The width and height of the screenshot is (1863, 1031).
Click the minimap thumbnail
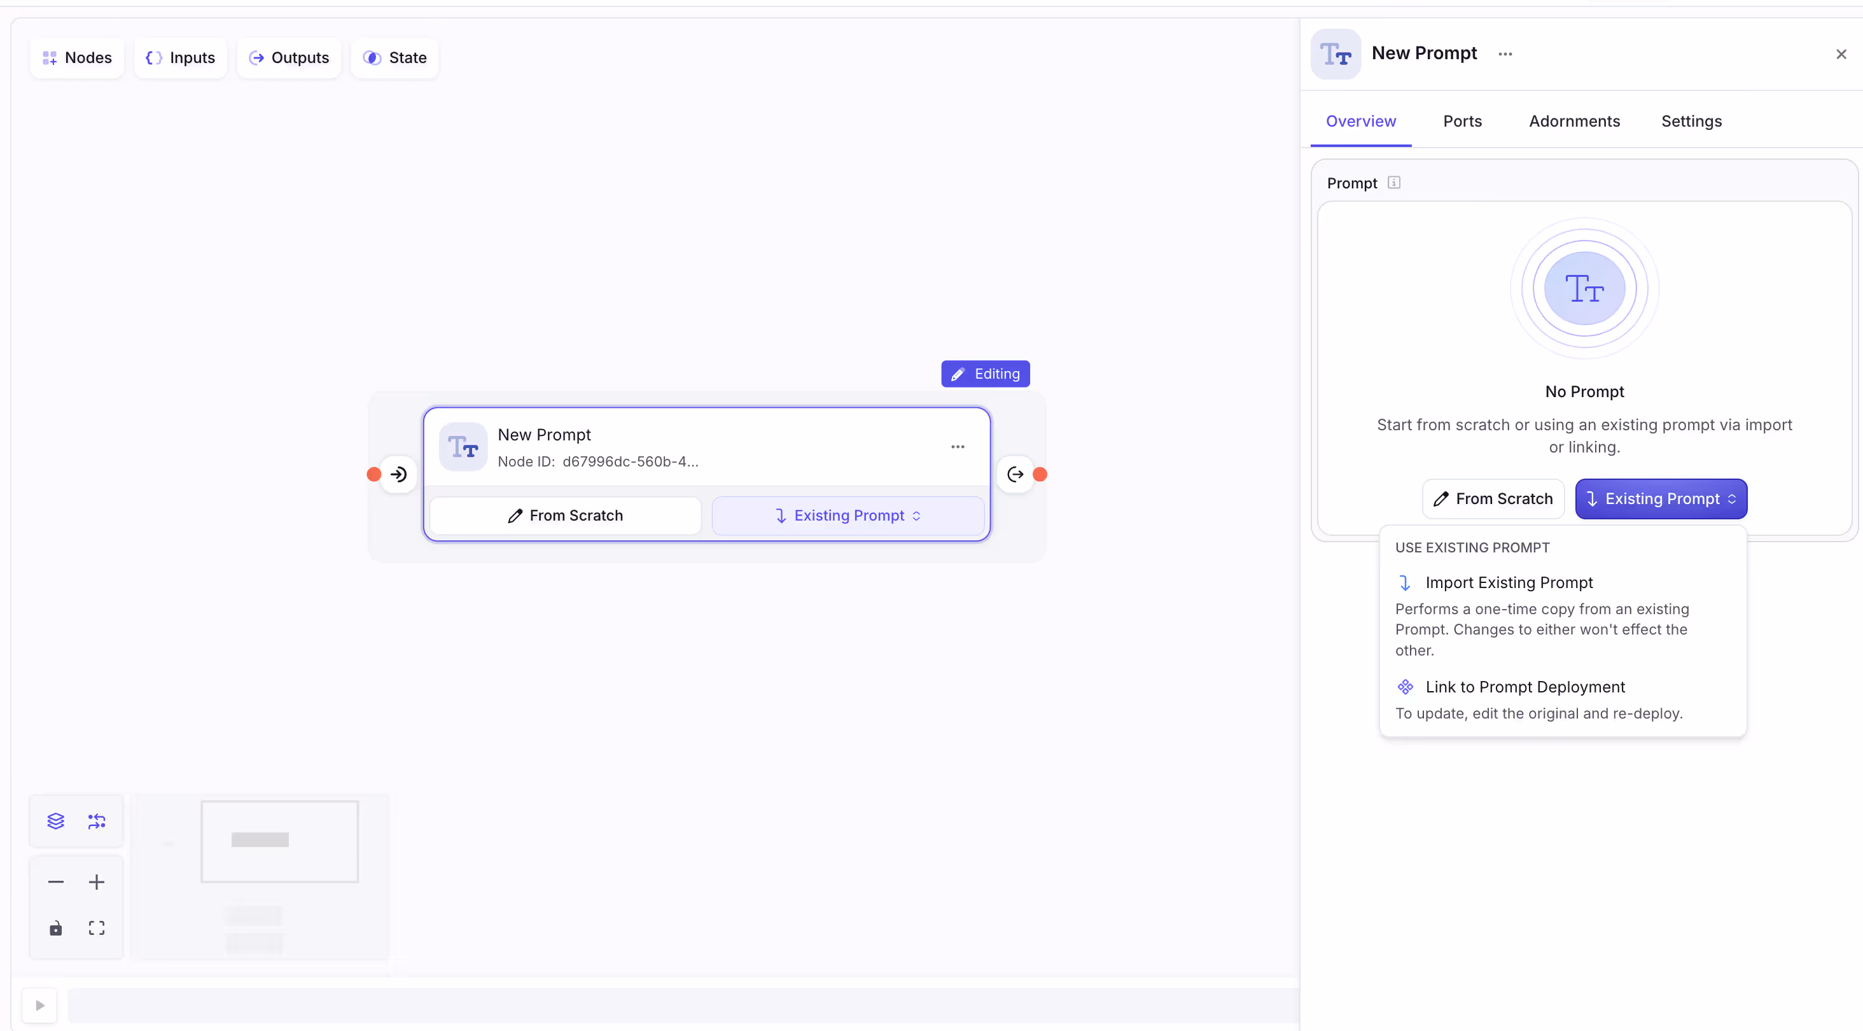tap(260, 877)
